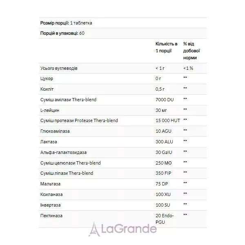The image size is (245, 245).
Task: Click the 'L-лейцин' ingredient row
Action: 122,110
